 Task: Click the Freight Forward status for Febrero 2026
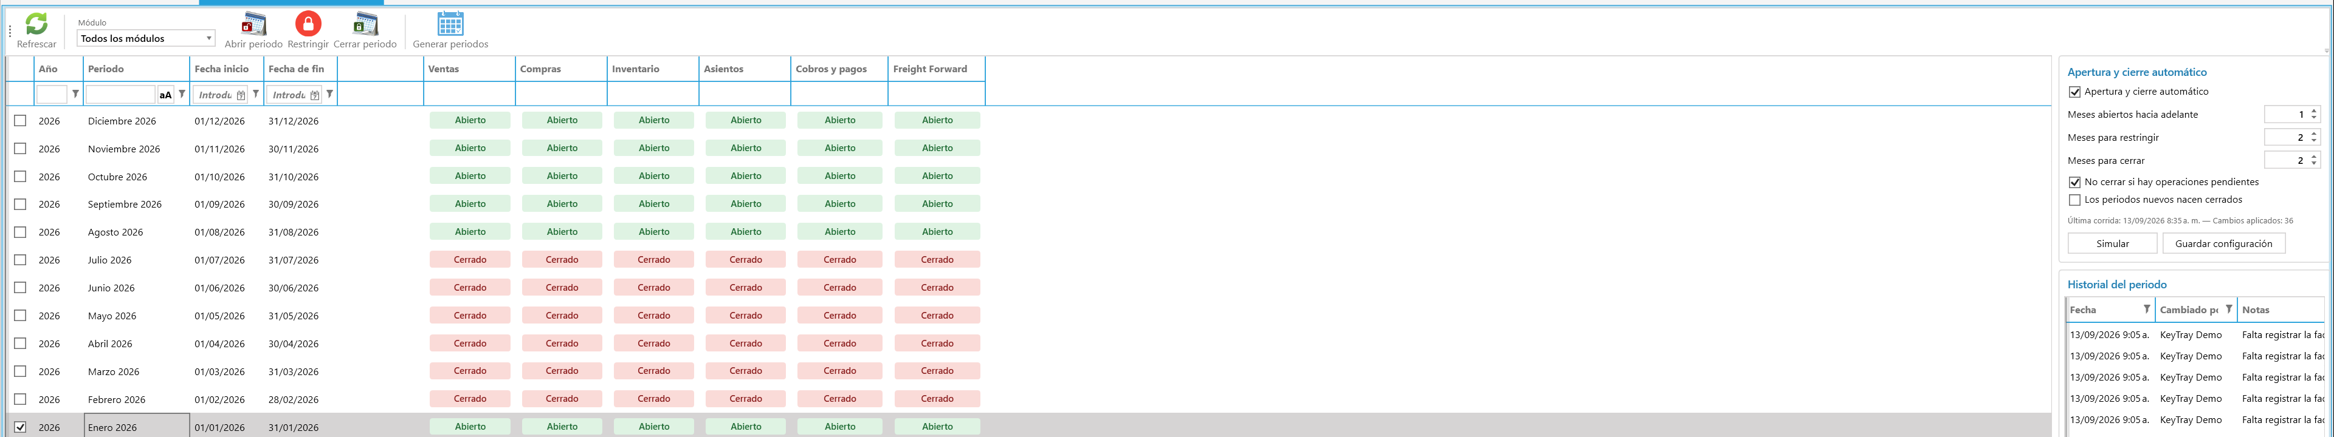937,399
